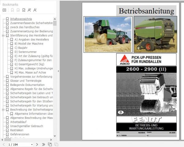Open the bookmarks options list icon
The width and height of the screenshot is (184, 147).
click(4, 10)
